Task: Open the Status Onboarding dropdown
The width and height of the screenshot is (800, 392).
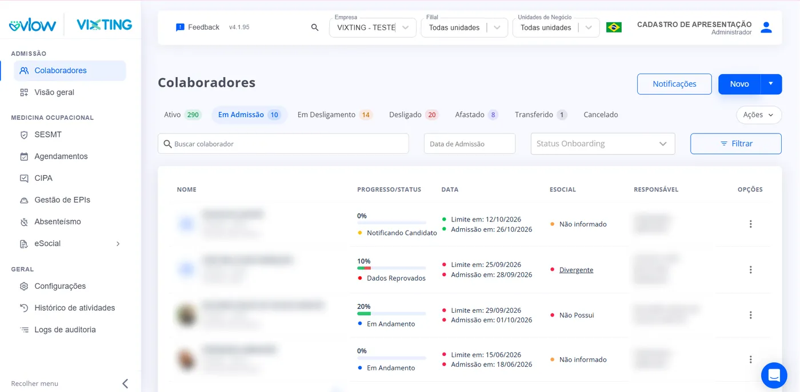Action: 603,144
